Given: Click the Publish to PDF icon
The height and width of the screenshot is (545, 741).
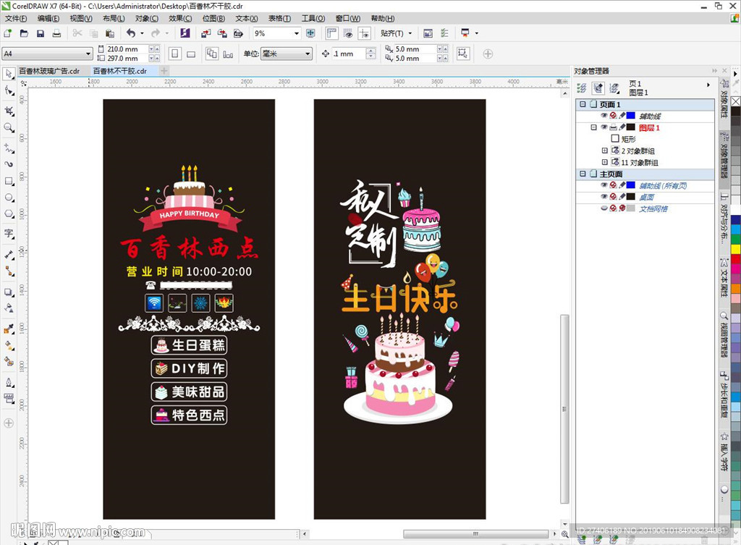Looking at the screenshot, I should pyautogui.click(x=238, y=33).
